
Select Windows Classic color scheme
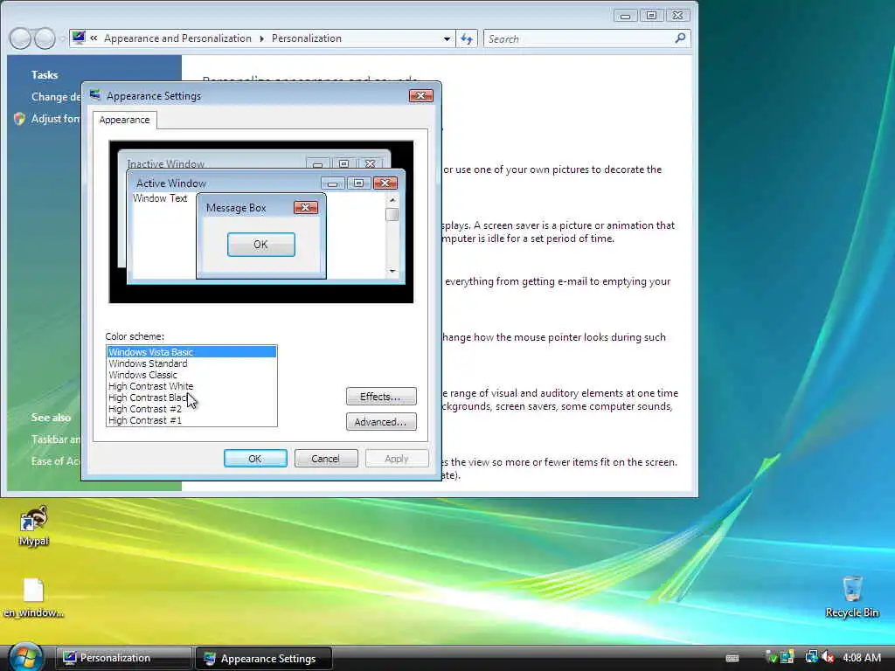[x=191, y=375]
